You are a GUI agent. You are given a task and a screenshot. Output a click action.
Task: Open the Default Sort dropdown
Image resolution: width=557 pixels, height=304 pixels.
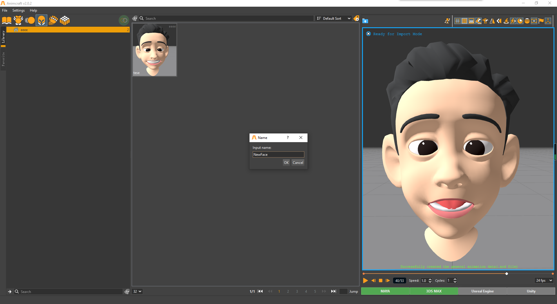[334, 19]
